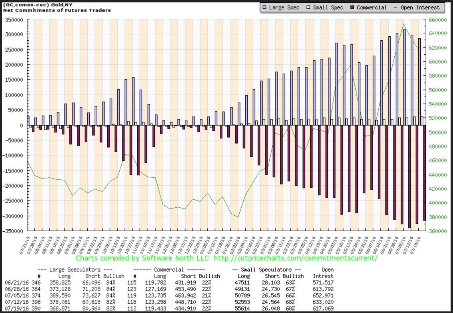Click the 350000 left axis label
453x313 pixels.
[15, 19]
